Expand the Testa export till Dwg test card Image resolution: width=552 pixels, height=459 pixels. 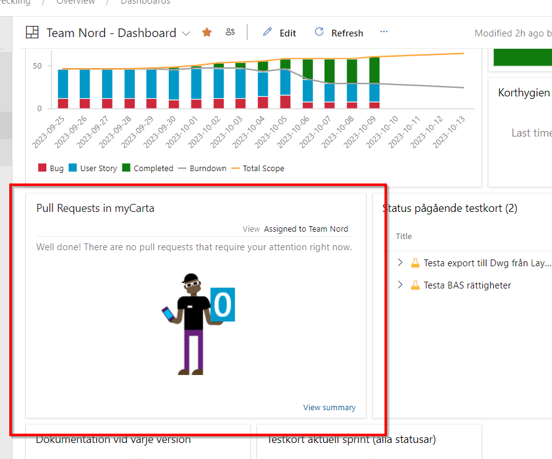(400, 262)
